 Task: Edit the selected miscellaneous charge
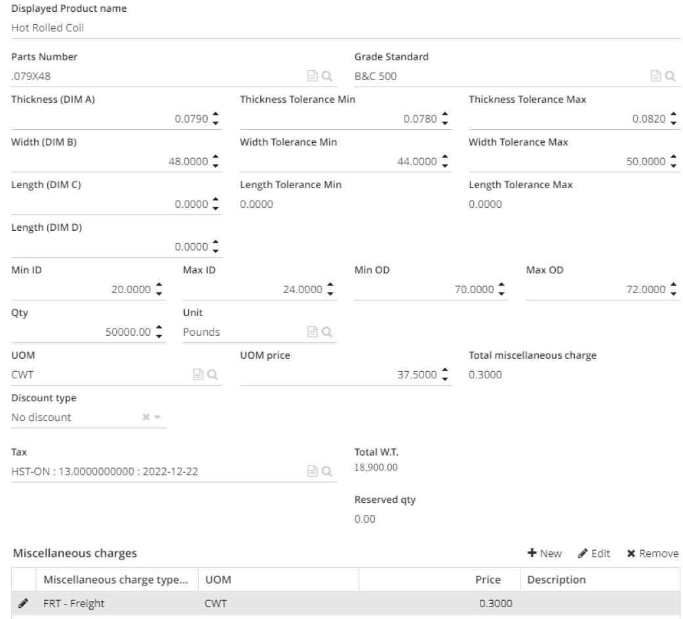[594, 553]
